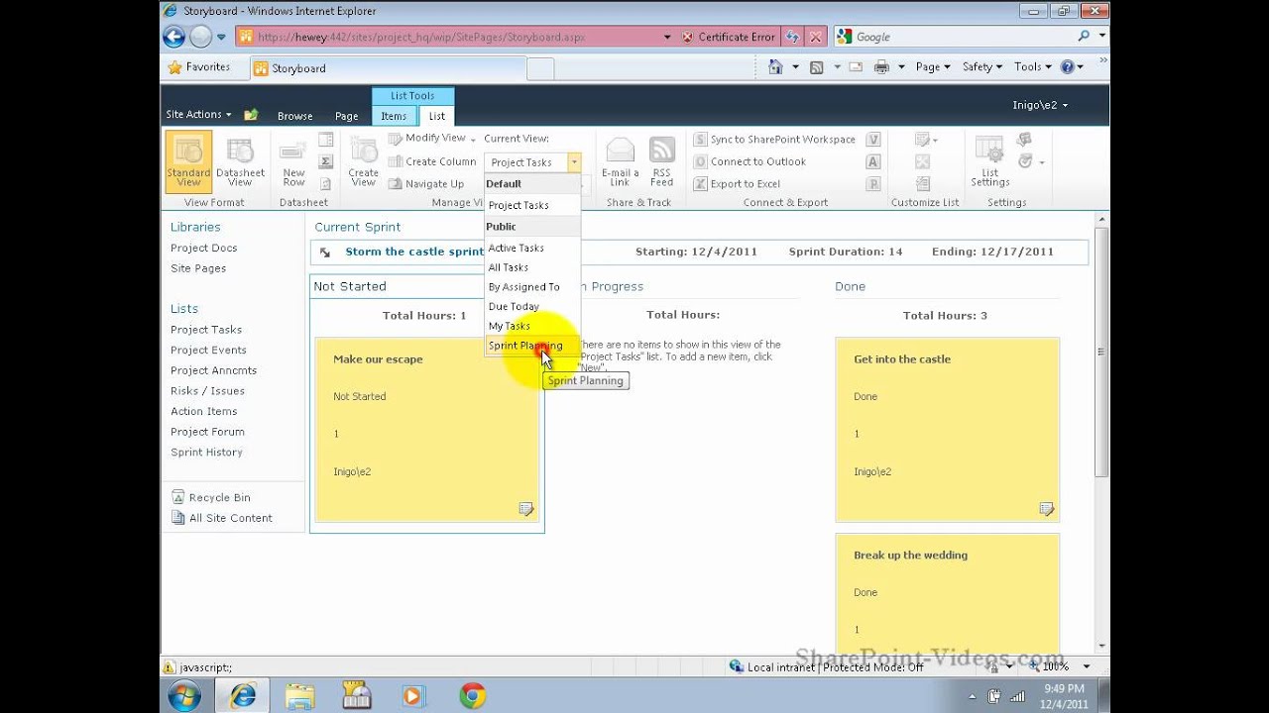Open Chrome from the taskbar

(473, 696)
